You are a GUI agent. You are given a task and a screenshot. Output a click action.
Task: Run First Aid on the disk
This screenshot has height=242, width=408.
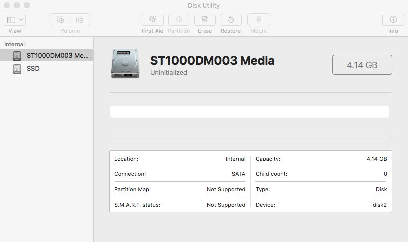[153, 20]
